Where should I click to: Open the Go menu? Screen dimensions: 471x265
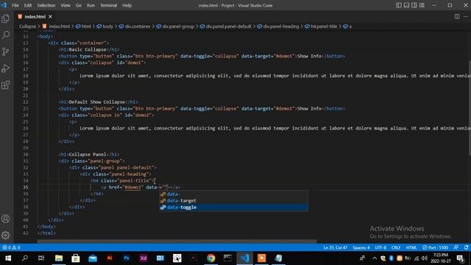[79, 5]
